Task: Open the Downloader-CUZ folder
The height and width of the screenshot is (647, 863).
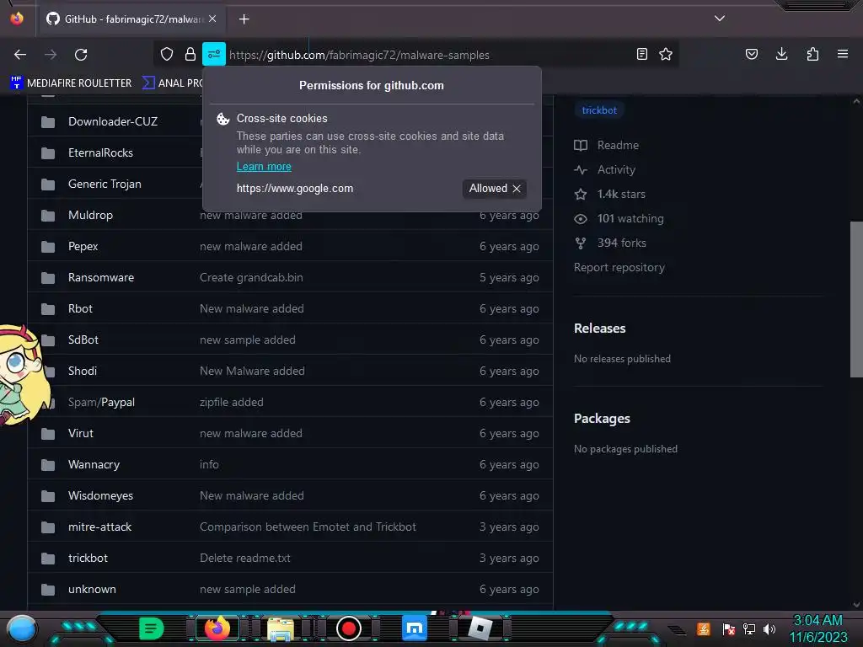Action: pyautogui.click(x=113, y=121)
